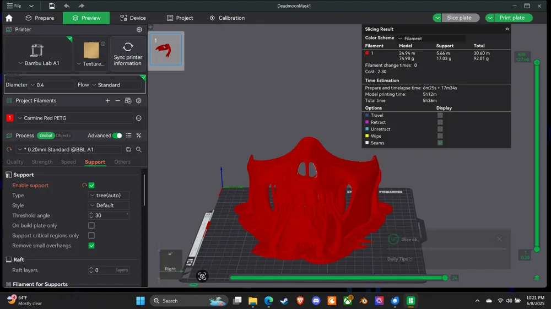Open Steam from the taskbar

[x=284, y=301]
